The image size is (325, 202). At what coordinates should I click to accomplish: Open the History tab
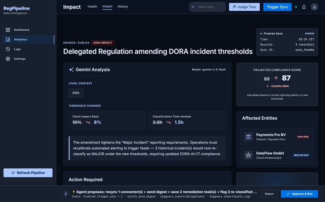coord(123,6)
